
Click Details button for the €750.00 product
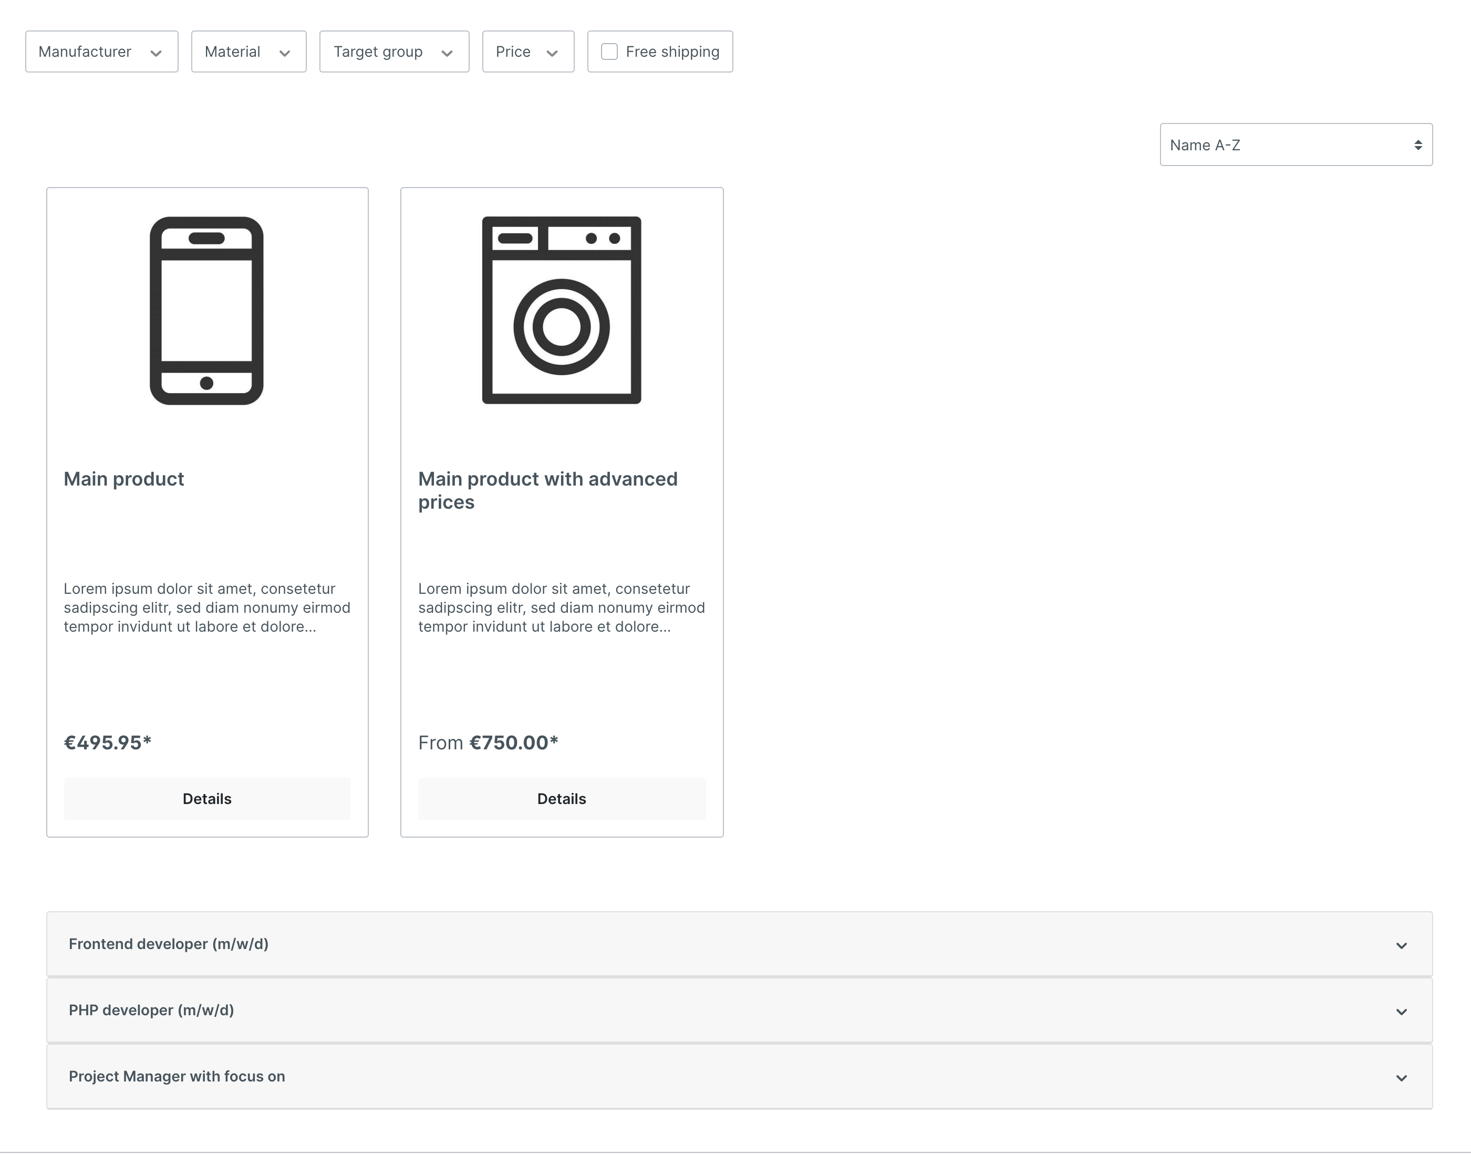click(x=562, y=799)
